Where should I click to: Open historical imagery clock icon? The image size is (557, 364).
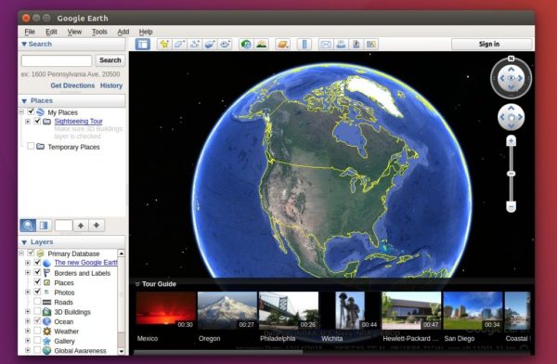click(x=245, y=44)
